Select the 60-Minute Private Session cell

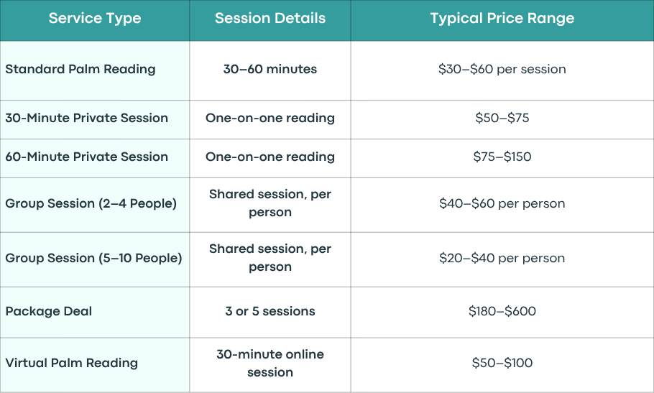click(x=95, y=158)
